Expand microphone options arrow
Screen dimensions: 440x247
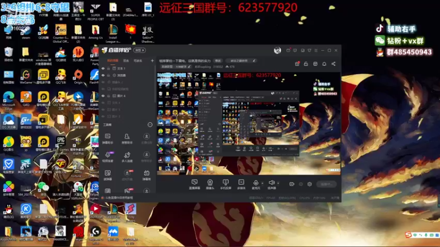pos(262,183)
